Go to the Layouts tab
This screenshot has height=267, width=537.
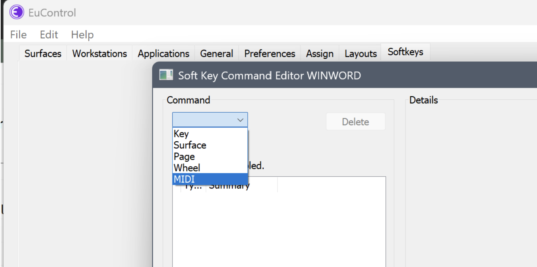(x=360, y=54)
